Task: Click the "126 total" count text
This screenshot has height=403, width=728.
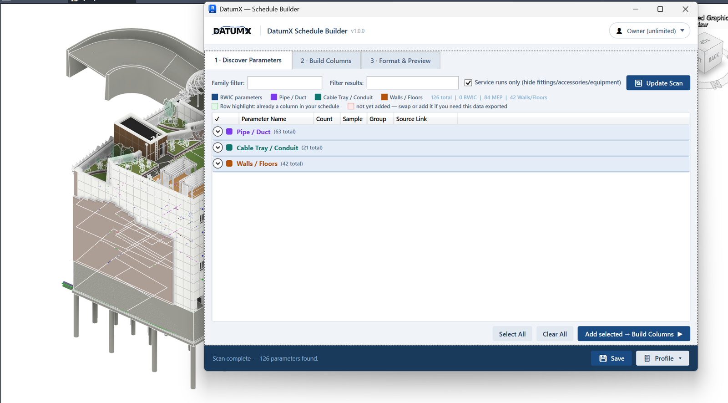Action: [x=441, y=97]
